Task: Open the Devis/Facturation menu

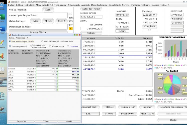Action: pyautogui.click(x=99, y=5)
